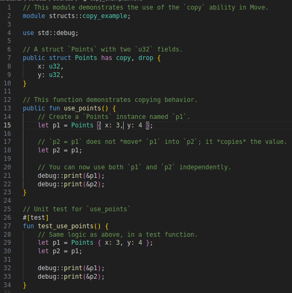Click the "#[test]" attribute on line 26
This screenshot has width=292, height=293.
tap(36, 218)
